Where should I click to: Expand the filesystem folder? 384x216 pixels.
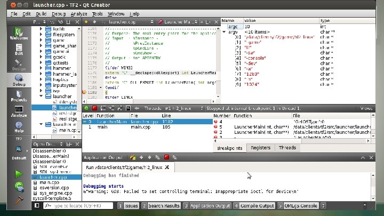41,34
